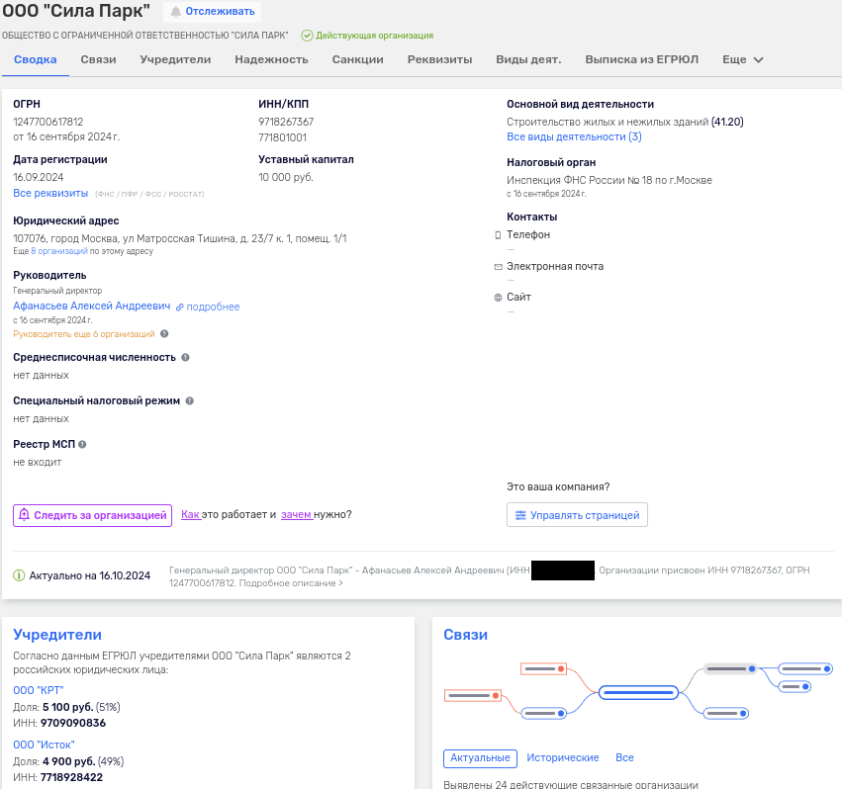Click the globe icon near Сайт
This screenshot has width=842, height=789.
tap(498, 298)
